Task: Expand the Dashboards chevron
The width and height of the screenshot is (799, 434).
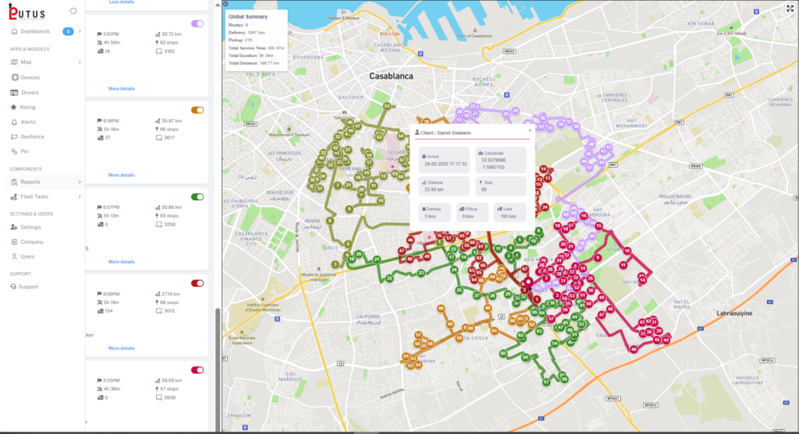Action: point(80,31)
